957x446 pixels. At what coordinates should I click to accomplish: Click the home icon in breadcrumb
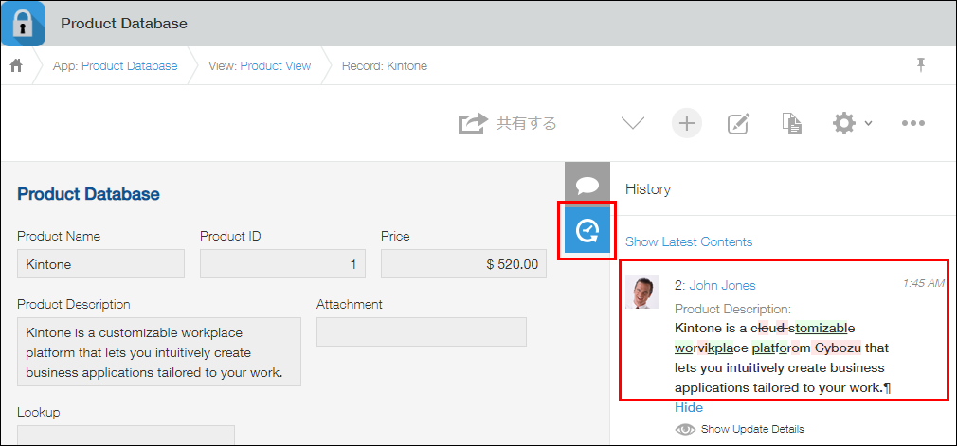point(16,66)
